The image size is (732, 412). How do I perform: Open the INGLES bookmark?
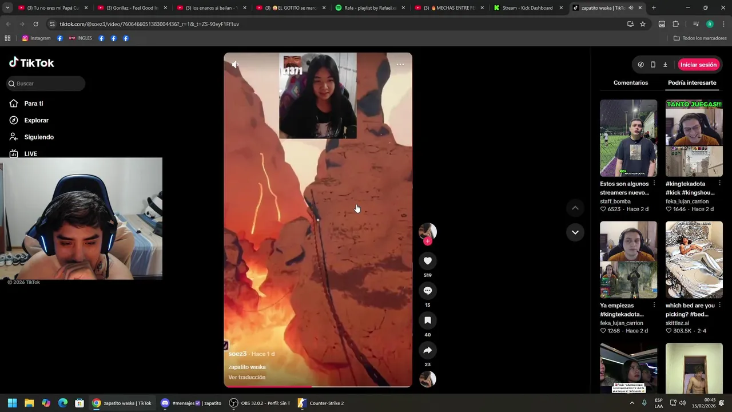pyautogui.click(x=80, y=38)
